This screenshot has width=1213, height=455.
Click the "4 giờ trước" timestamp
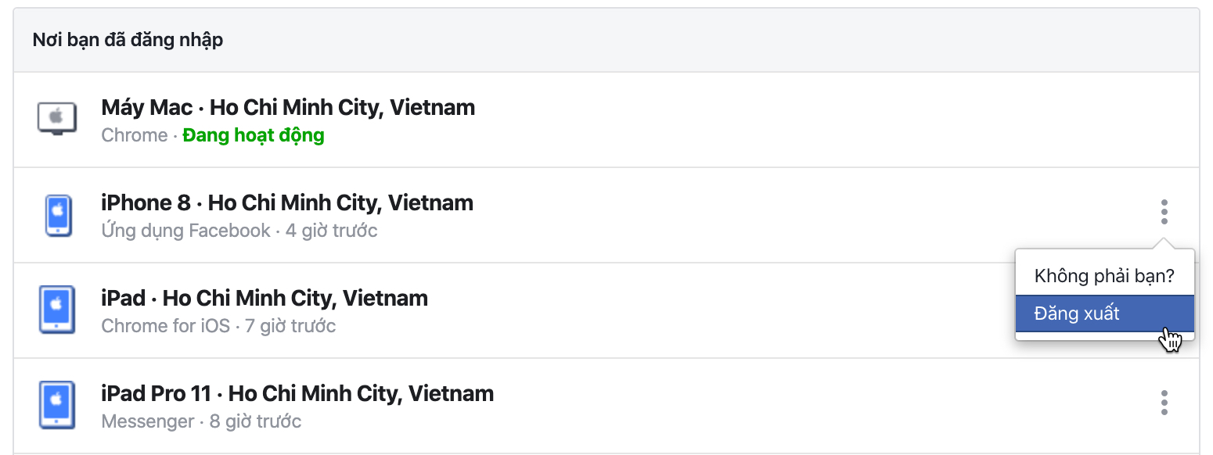[332, 231]
